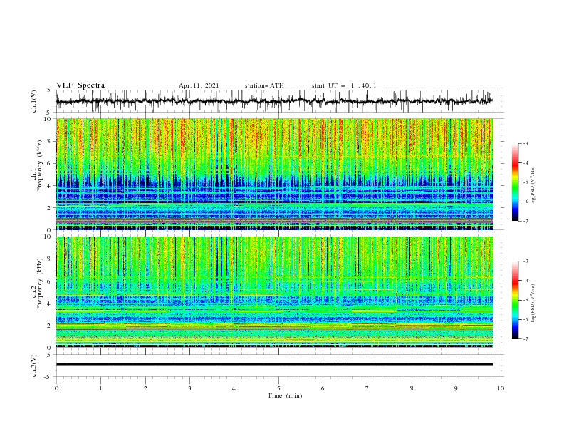Click time axis tick label '10'
Viewport: 564px width, 436px height.
(x=501, y=388)
